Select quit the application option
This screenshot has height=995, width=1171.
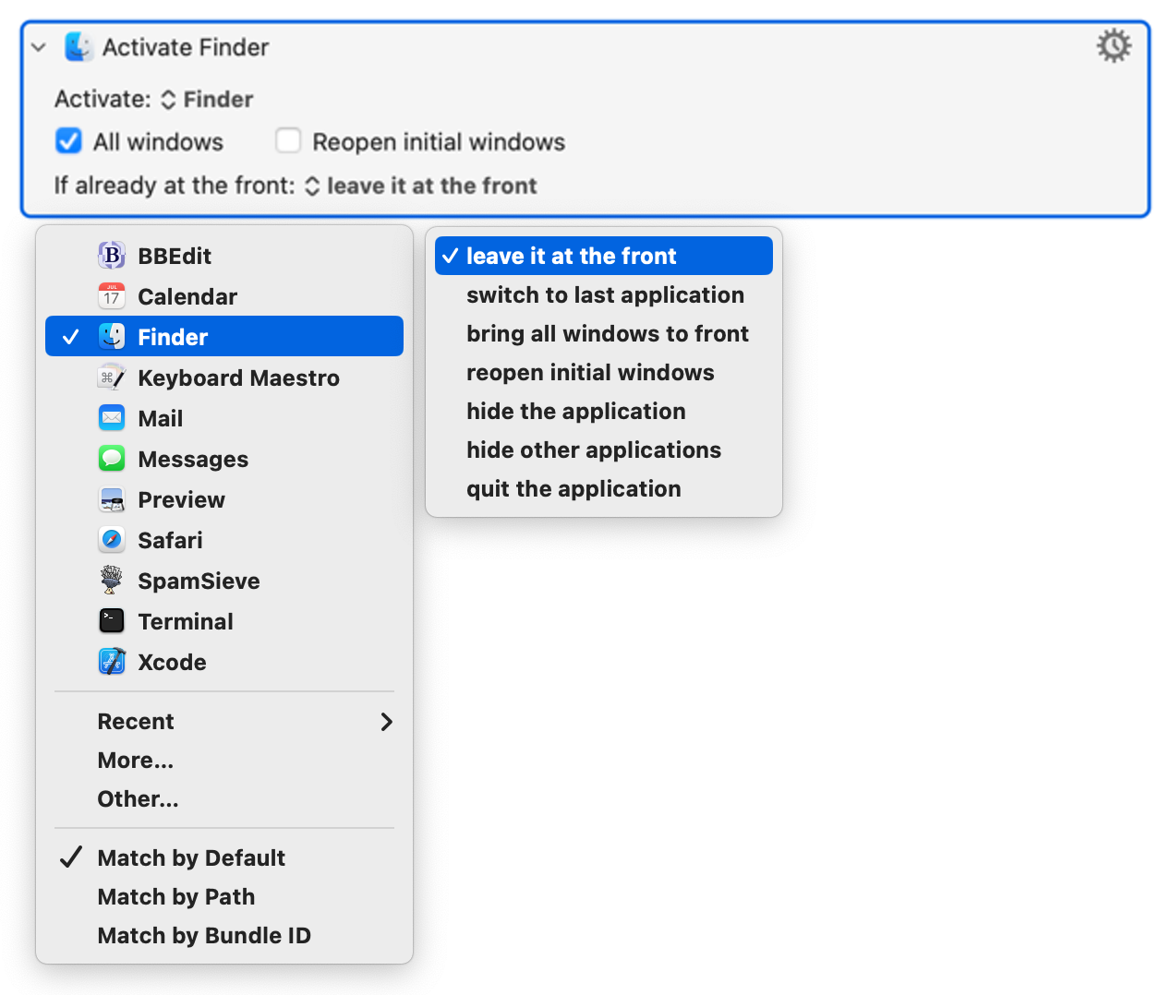(x=573, y=488)
